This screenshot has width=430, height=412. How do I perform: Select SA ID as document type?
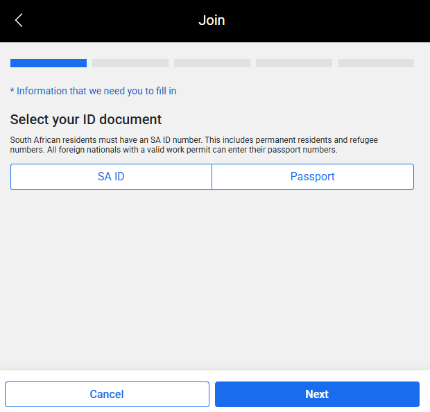coord(111,177)
